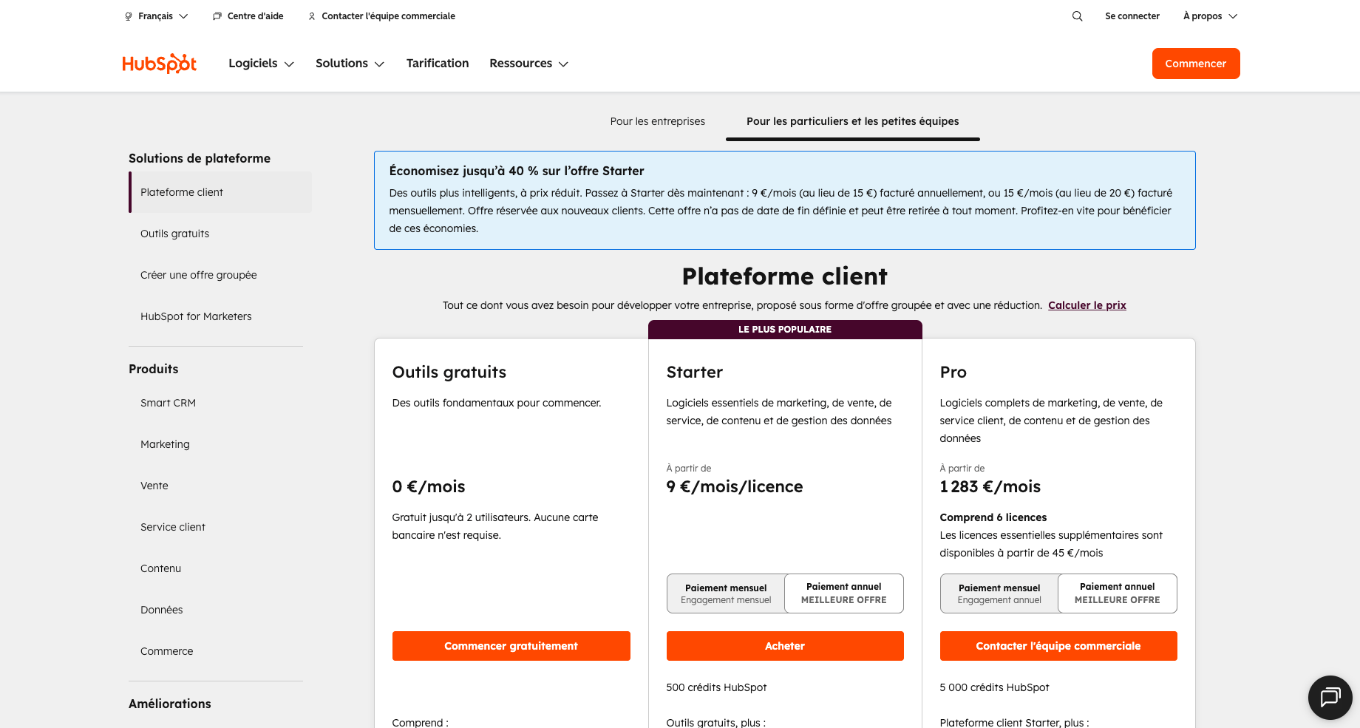The height and width of the screenshot is (728, 1360).
Task: Click the Se connecter link
Action: pos(1132,16)
